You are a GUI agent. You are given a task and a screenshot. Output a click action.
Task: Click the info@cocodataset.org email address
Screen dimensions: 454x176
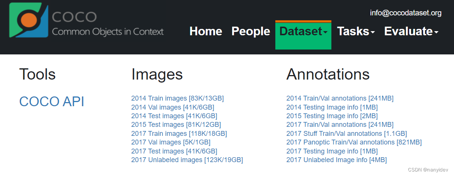pos(405,13)
